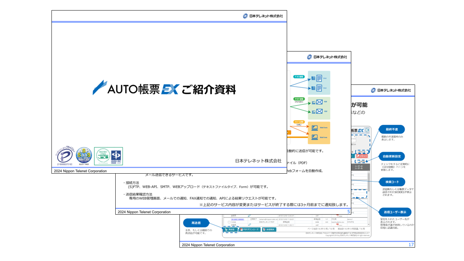This screenshot has width=464, height=261.
Task: Click slide 5 footer '2024 Nippon Telenet Corporation'
Action: (144, 212)
